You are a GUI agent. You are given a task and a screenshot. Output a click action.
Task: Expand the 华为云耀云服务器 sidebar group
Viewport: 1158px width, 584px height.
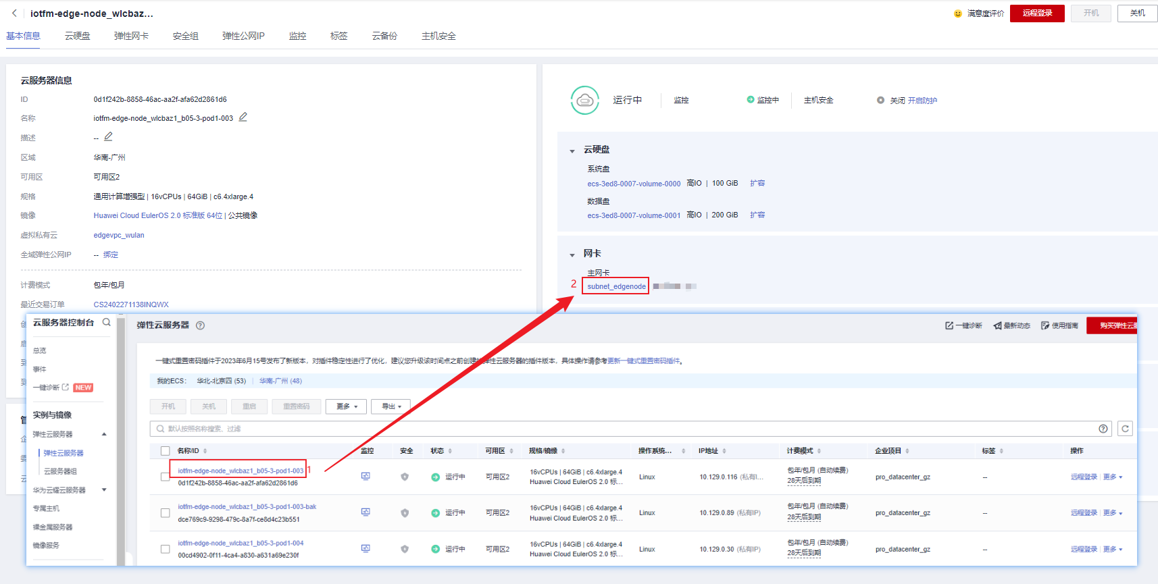(104, 489)
